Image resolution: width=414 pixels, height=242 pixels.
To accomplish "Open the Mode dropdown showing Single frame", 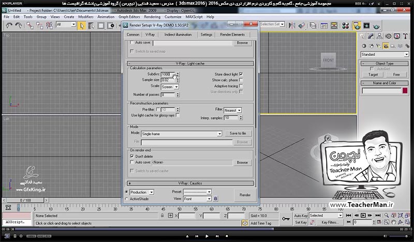I will [x=182, y=134].
